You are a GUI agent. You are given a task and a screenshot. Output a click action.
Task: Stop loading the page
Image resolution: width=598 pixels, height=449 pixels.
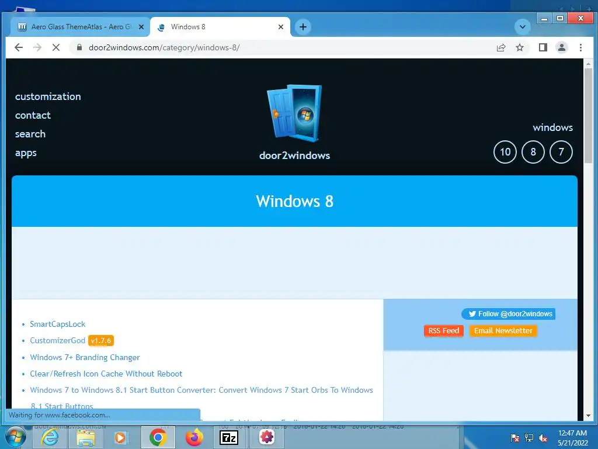click(55, 47)
